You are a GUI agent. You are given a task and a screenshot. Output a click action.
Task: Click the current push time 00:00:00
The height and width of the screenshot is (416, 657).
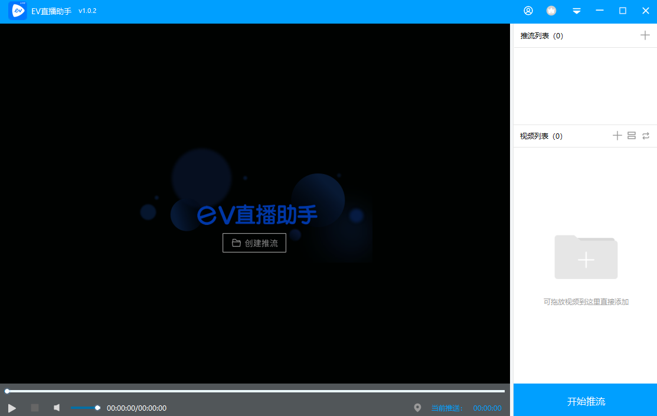point(487,408)
